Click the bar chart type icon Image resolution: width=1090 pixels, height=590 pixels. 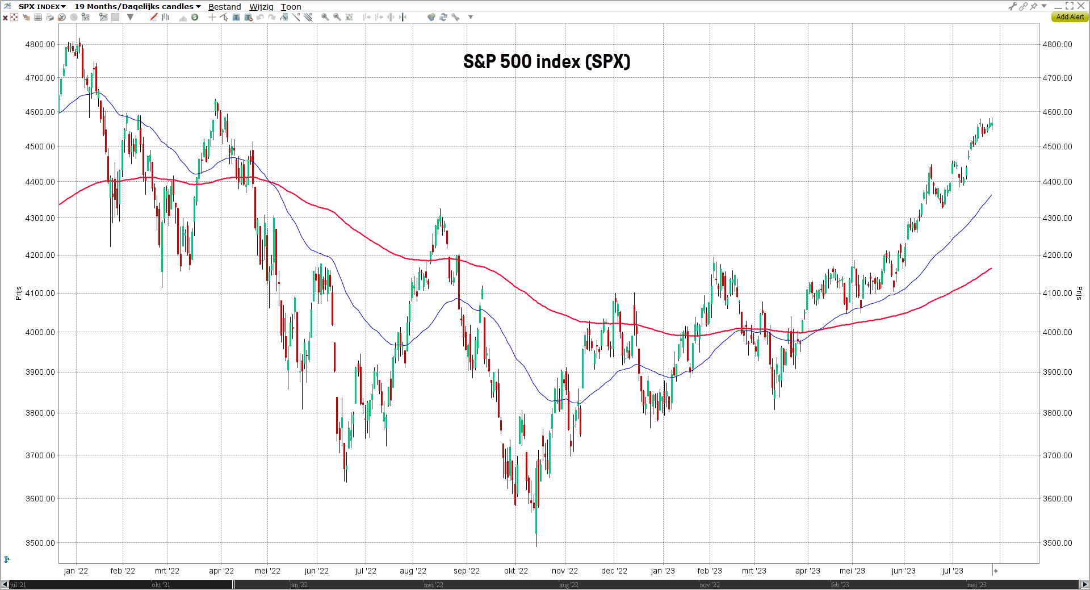pos(165,17)
